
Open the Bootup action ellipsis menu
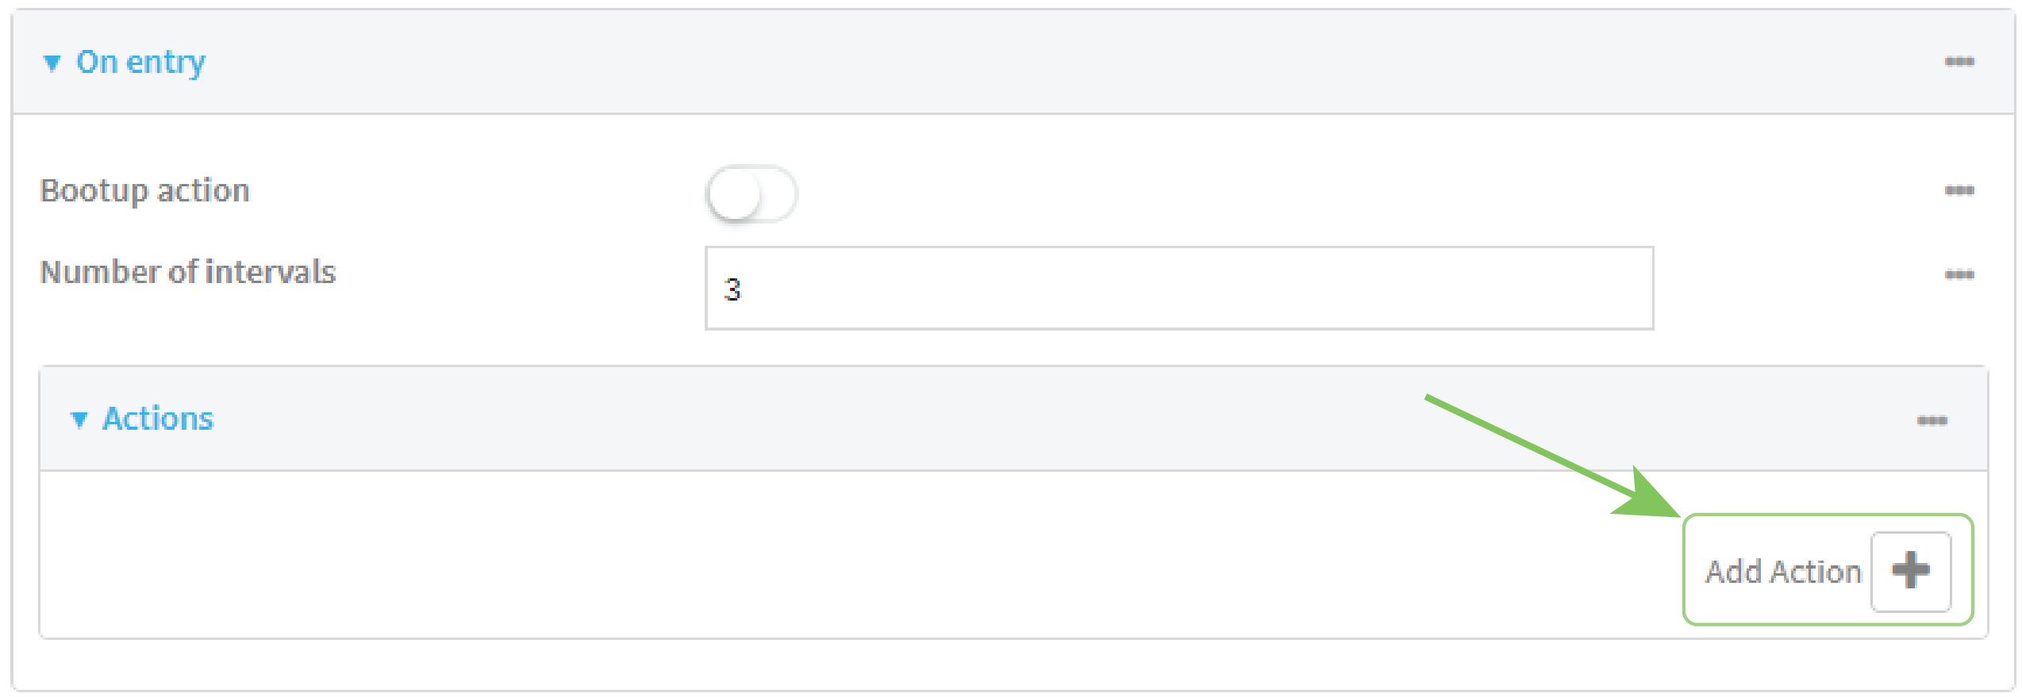1959,190
